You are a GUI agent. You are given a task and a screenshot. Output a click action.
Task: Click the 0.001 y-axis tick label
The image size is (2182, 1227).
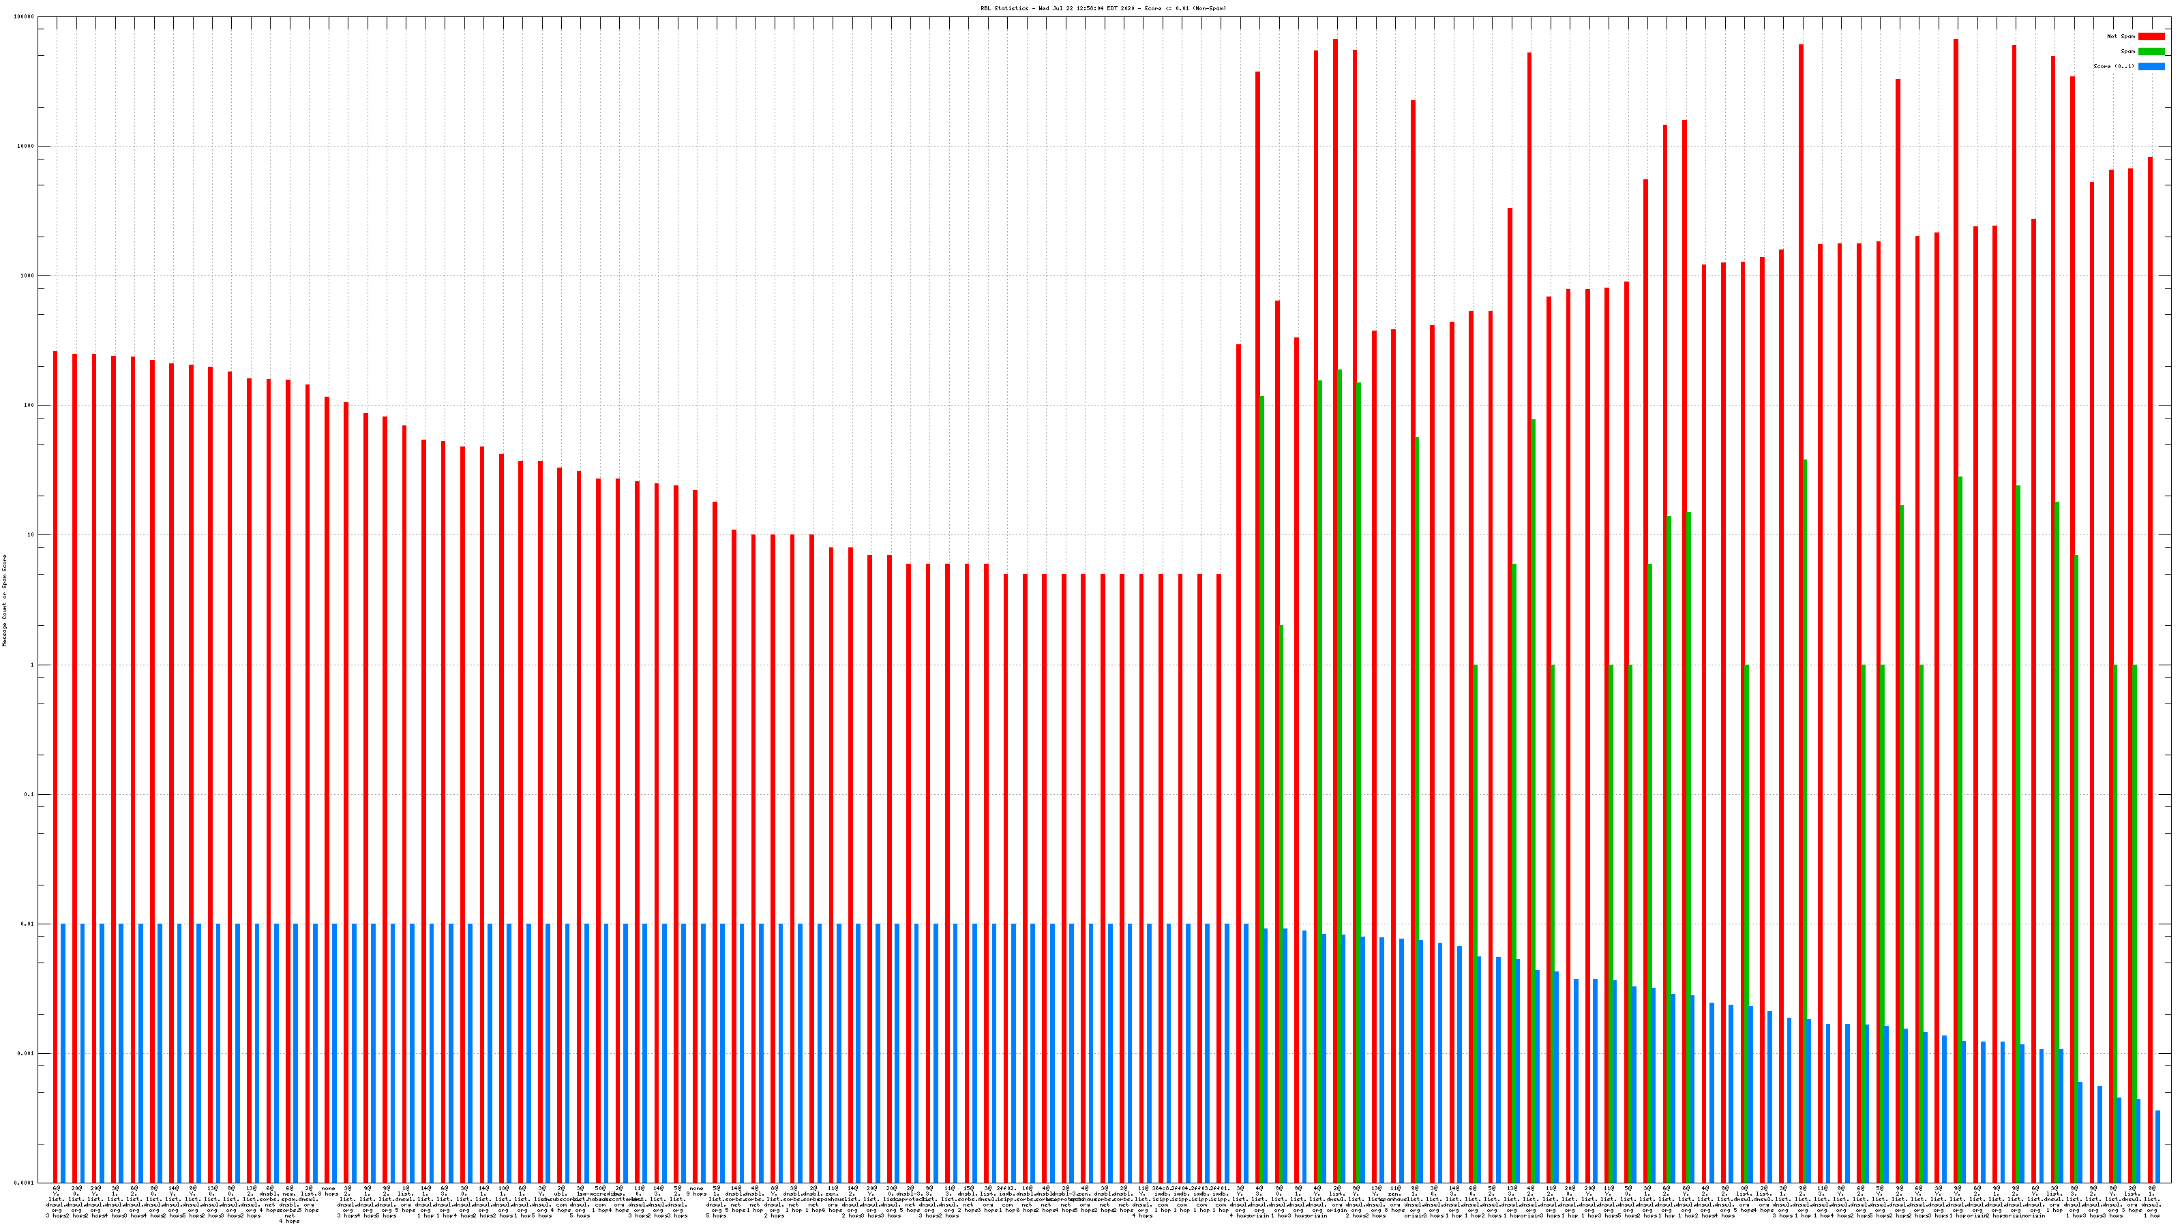pyautogui.click(x=27, y=1053)
